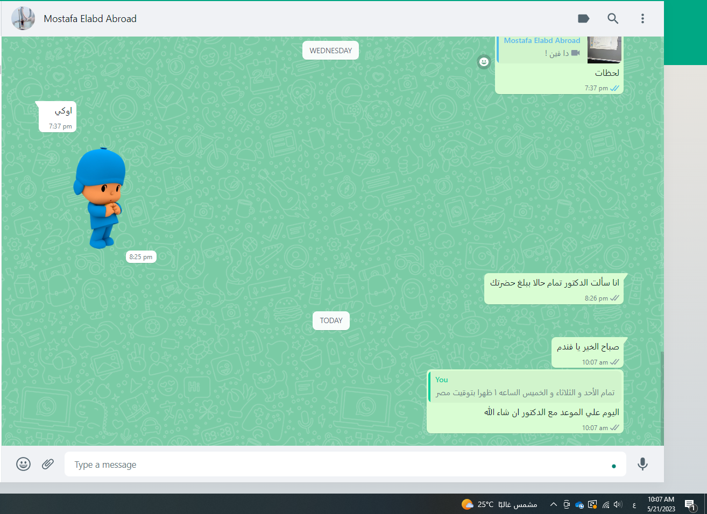Select message انا سألت الدكتور تمام حالا
The width and height of the screenshot is (707, 514).
coord(554,289)
